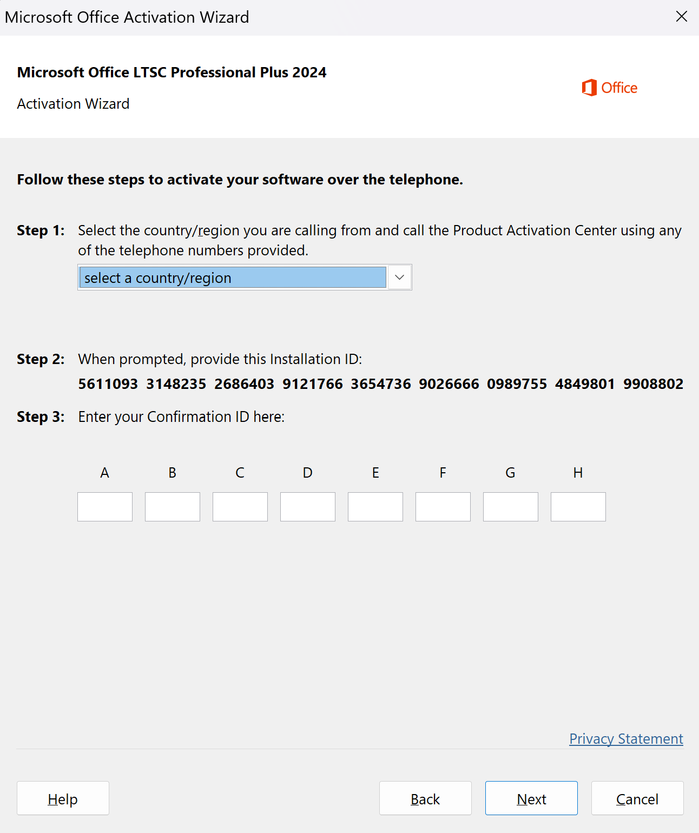Screen dimensions: 699x833
Task: Close the Activation Wizard window
Action: click(681, 17)
